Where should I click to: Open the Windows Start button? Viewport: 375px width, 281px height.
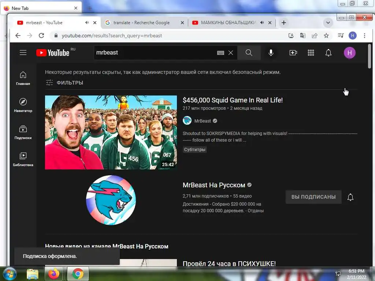coord(9,274)
